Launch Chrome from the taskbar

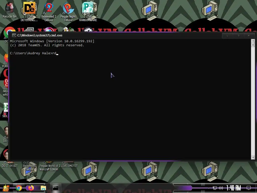(x=19, y=188)
